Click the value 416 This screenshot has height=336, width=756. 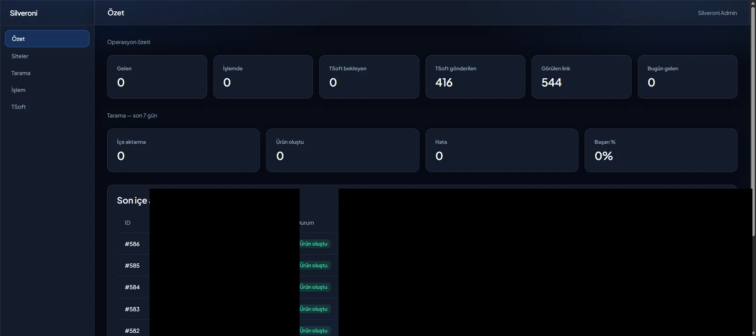pos(444,83)
